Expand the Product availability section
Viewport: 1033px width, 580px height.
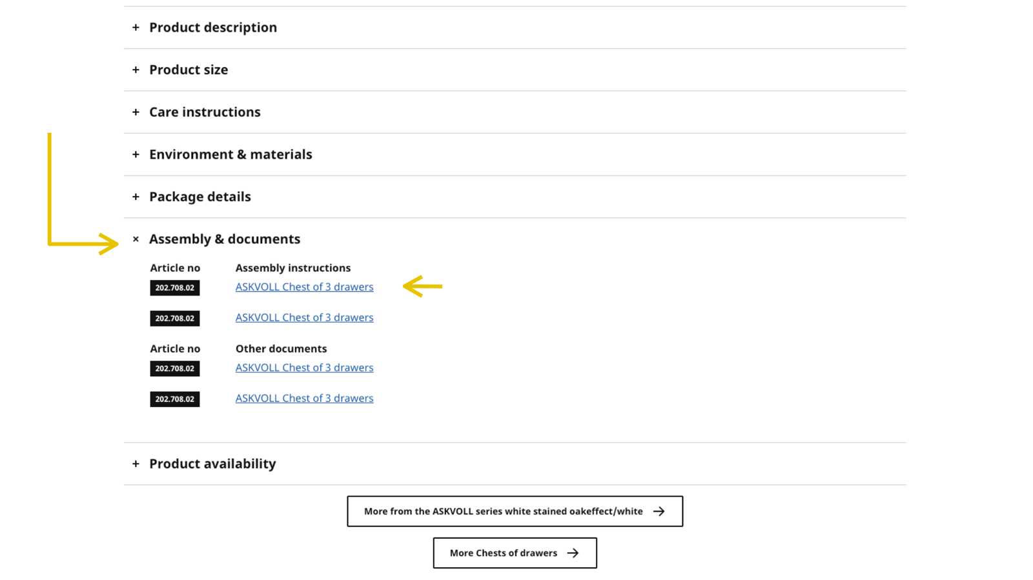pos(212,464)
